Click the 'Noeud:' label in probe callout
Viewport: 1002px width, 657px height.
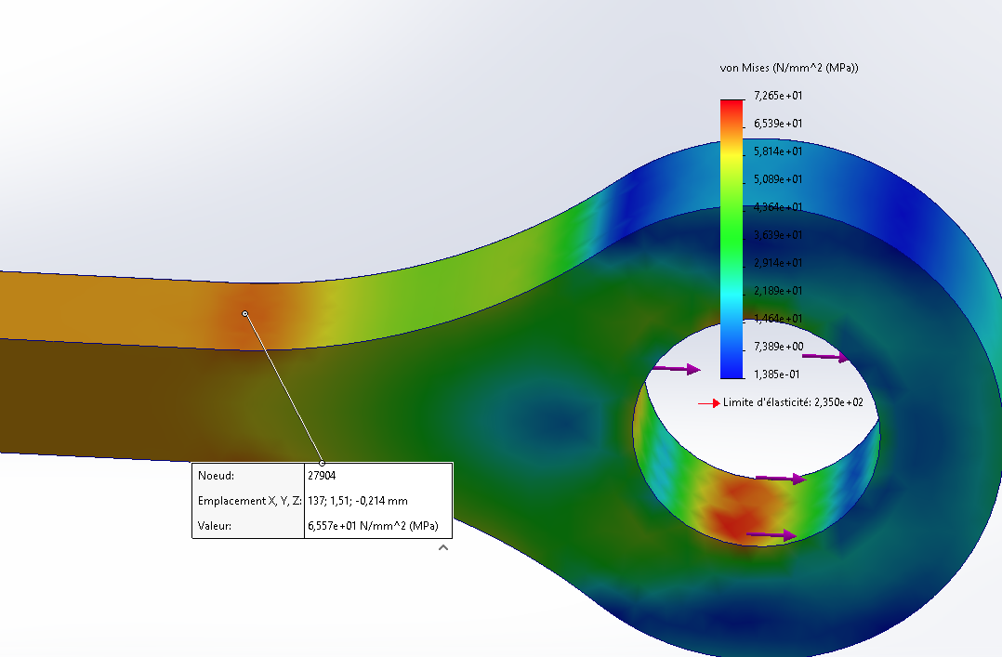click(x=216, y=476)
